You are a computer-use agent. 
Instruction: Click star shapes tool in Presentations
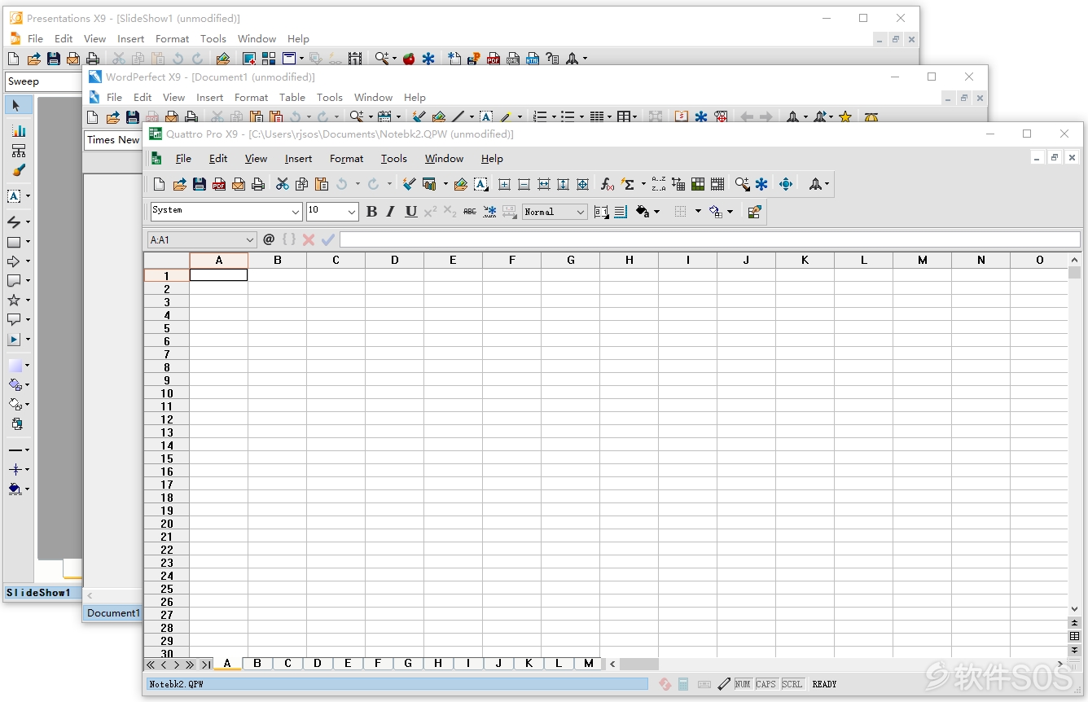pos(15,300)
